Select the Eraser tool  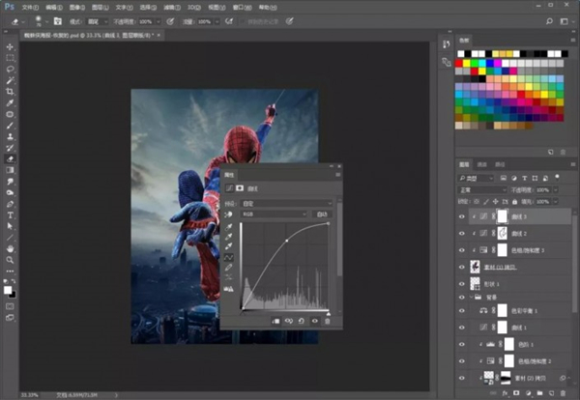pos(10,159)
